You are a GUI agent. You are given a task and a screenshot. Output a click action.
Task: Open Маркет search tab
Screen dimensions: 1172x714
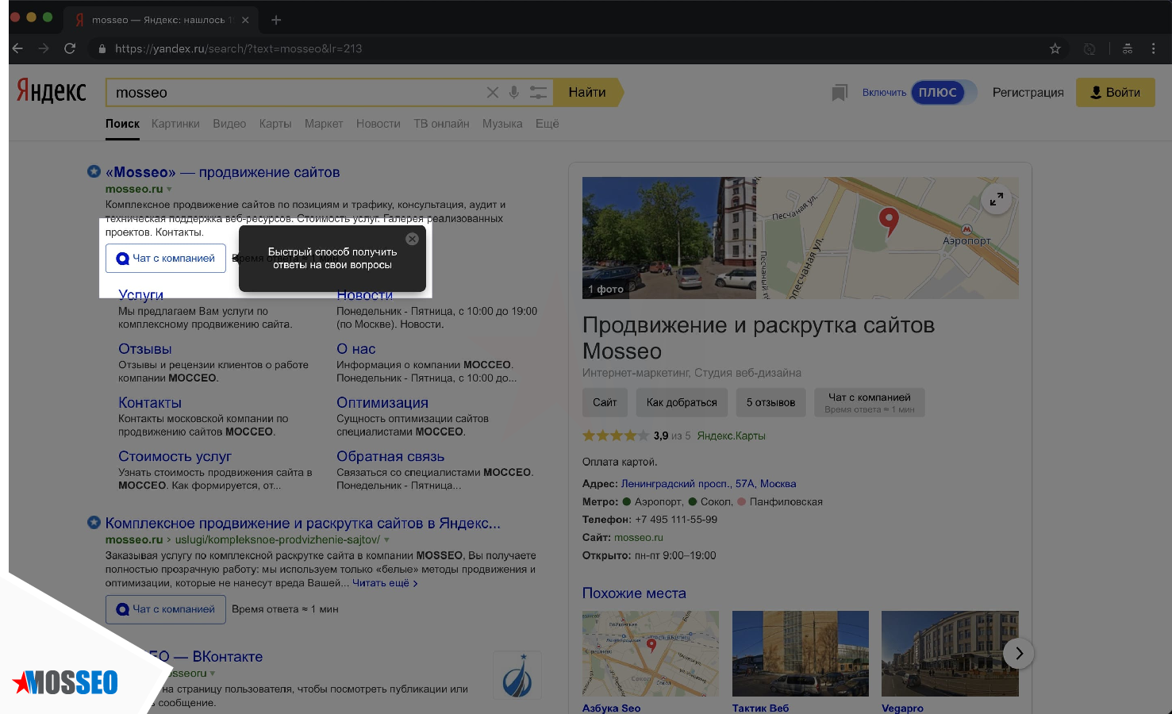[324, 124]
